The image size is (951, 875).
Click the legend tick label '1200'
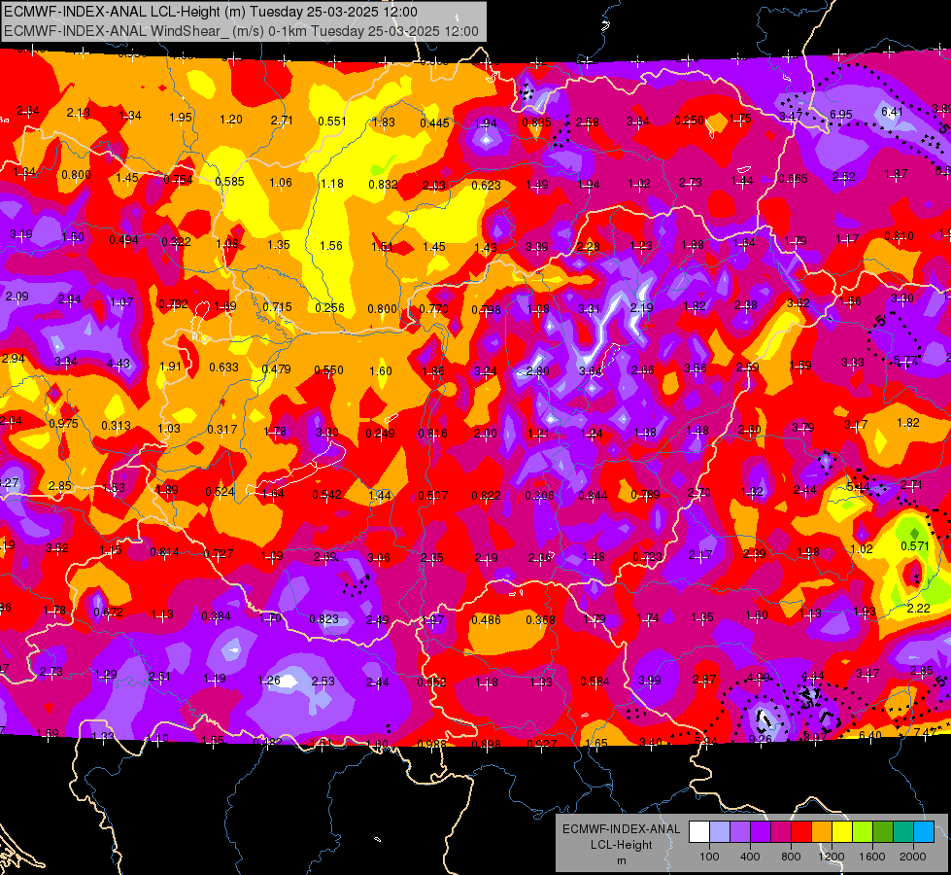point(832,857)
